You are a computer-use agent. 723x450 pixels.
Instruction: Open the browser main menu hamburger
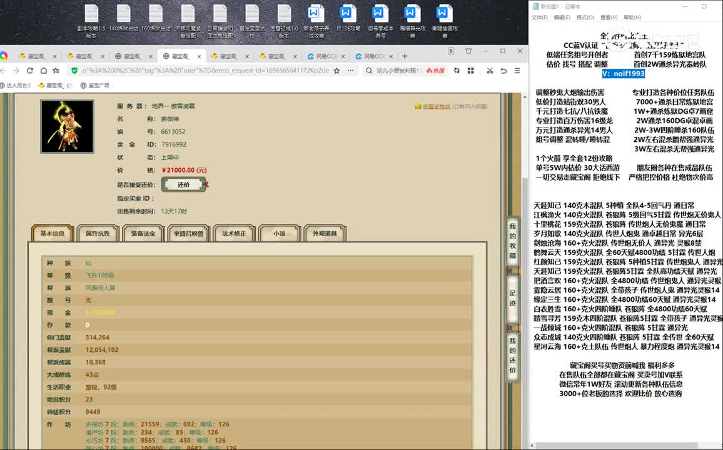(517, 71)
